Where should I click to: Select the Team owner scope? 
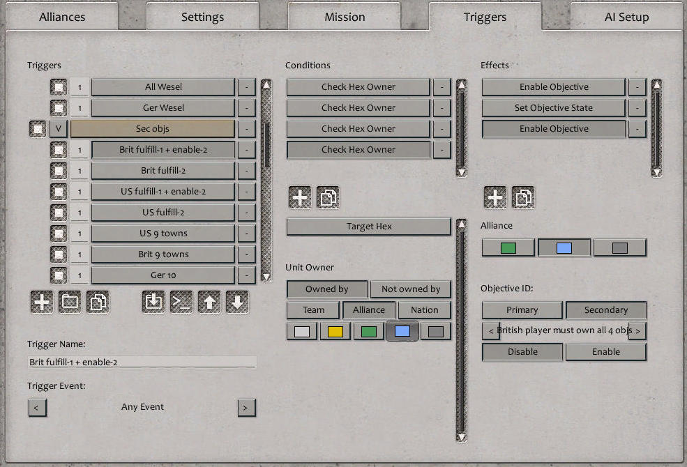[x=313, y=310]
